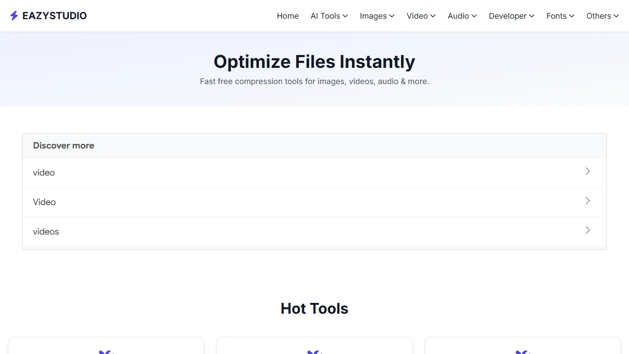Click the icon on the rightmost Hot Tools card
Screen dimensions: 629x354
(x=522, y=352)
